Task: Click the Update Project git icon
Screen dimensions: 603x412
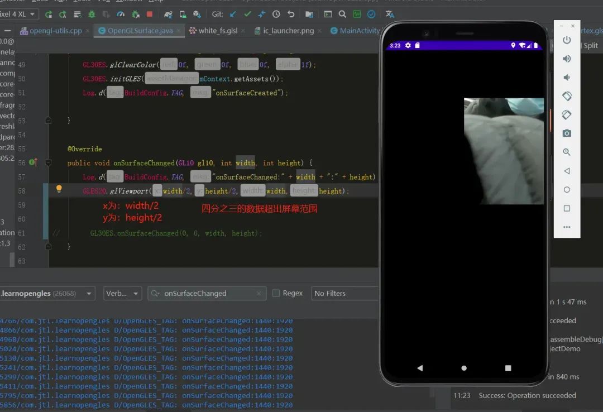Action: pyautogui.click(x=233, y=14)
